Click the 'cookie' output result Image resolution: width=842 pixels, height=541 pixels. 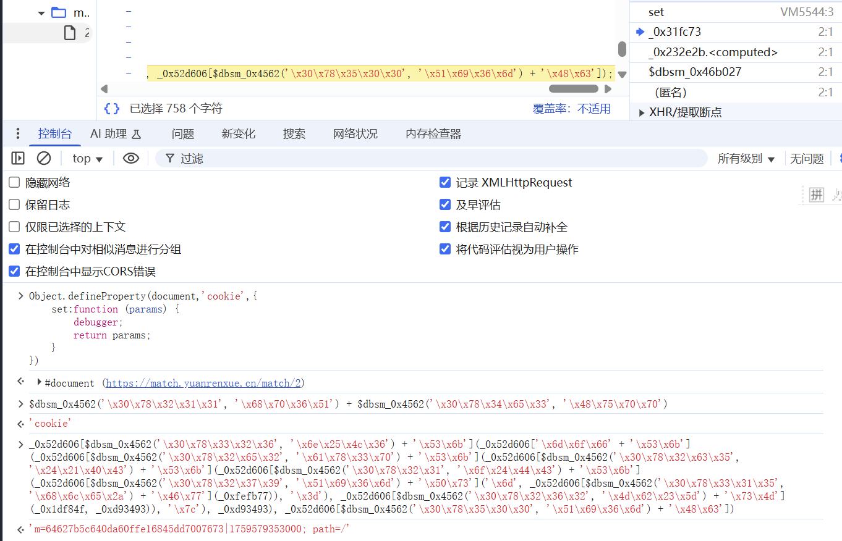click(x=51, y=424)
